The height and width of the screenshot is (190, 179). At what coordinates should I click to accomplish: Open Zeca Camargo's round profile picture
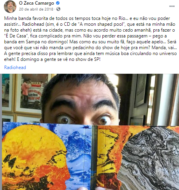[x=10, y=7]
